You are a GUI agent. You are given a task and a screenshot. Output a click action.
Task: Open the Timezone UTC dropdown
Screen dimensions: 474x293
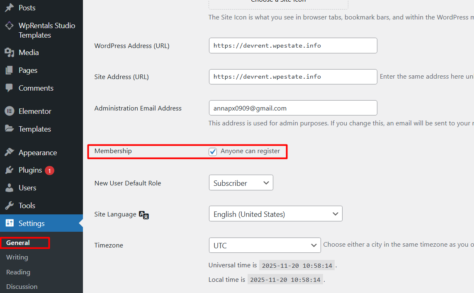[x=265, y=245]
